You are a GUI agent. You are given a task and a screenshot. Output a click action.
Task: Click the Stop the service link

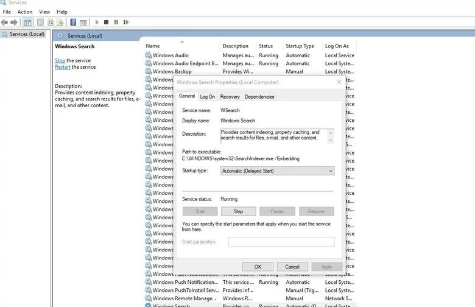click(60, 60)
